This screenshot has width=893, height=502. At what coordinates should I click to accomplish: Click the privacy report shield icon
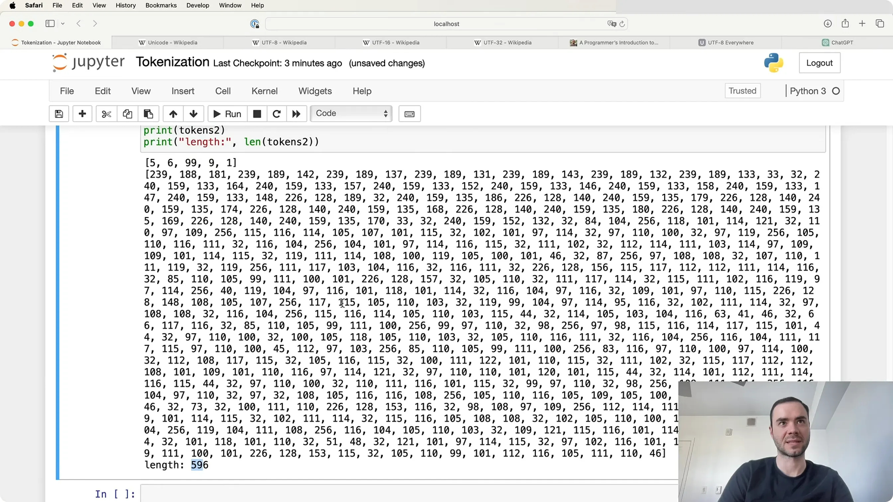click(255, 24)
